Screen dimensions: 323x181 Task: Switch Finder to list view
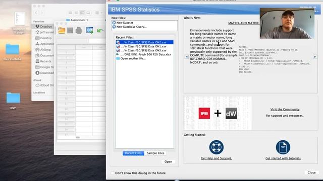[76, 13]
